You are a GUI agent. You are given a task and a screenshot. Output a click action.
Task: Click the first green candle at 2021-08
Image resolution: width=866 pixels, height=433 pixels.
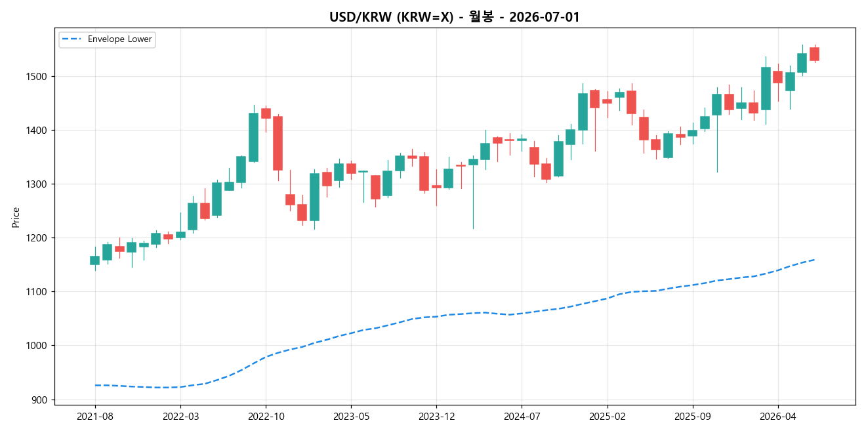click(95, 260)
